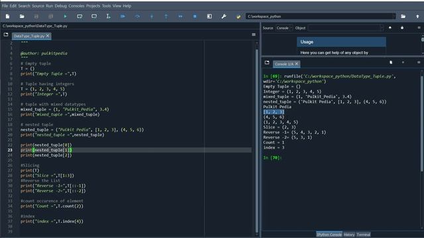This screenshot has height=238, width=424.
Task: Open the Edit menu
Action: pos(13,6)
